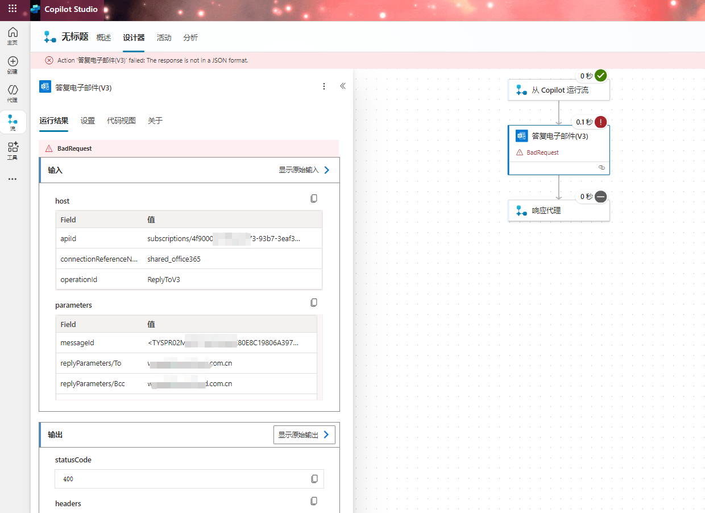Click the statusCode 400 field
The image size is (705, 513).
[189, 479]
